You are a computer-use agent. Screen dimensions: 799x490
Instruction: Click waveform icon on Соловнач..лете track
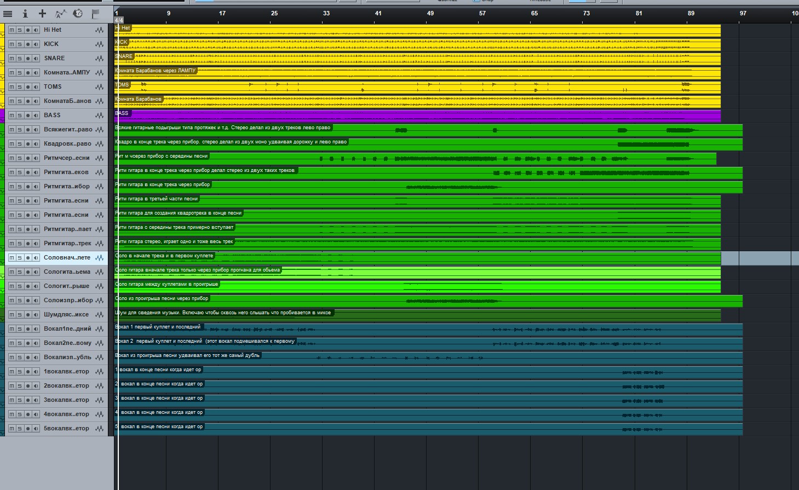point(99,258)
